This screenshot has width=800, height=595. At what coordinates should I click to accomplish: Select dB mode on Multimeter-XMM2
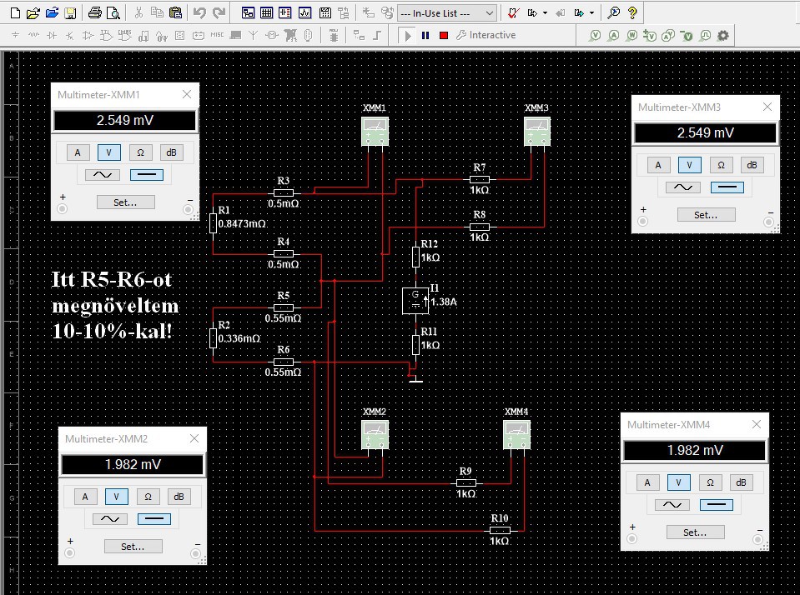coord(179,497)
